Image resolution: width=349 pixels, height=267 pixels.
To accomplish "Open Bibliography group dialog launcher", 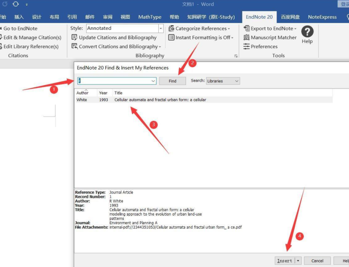I will (236, 56).
